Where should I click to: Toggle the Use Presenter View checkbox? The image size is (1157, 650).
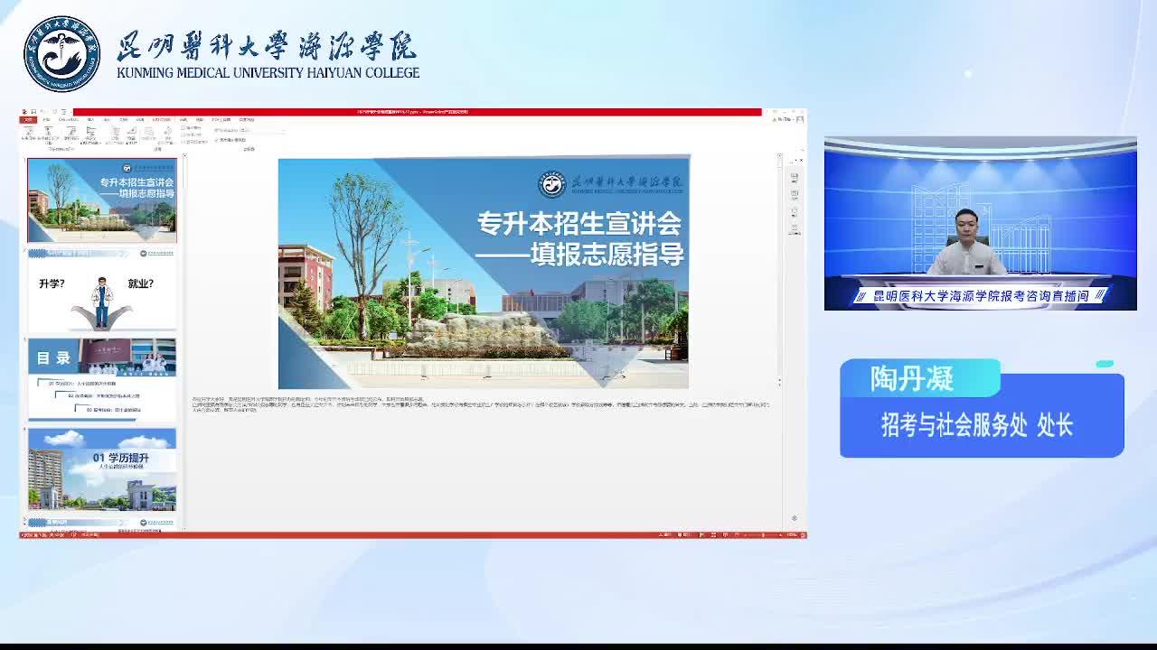click(x=230, y=140)
